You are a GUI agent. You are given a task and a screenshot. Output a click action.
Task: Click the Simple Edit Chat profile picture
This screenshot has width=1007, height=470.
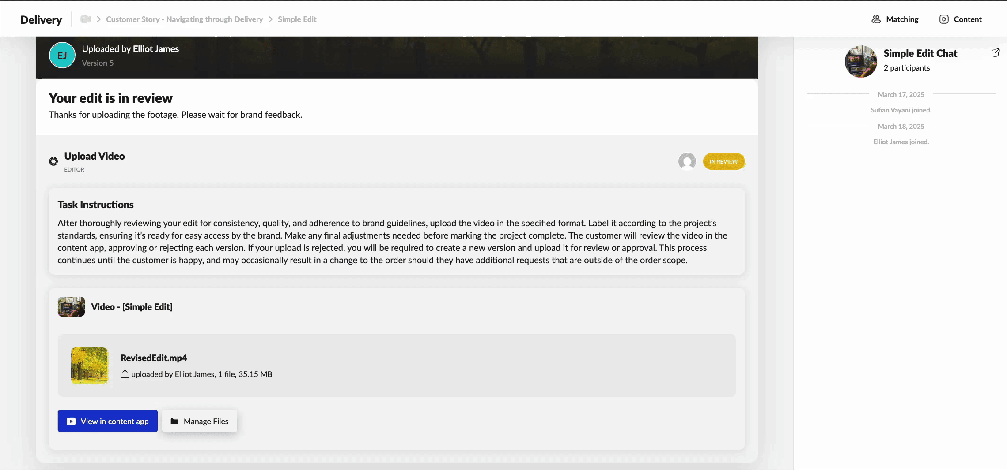[861, 62]
